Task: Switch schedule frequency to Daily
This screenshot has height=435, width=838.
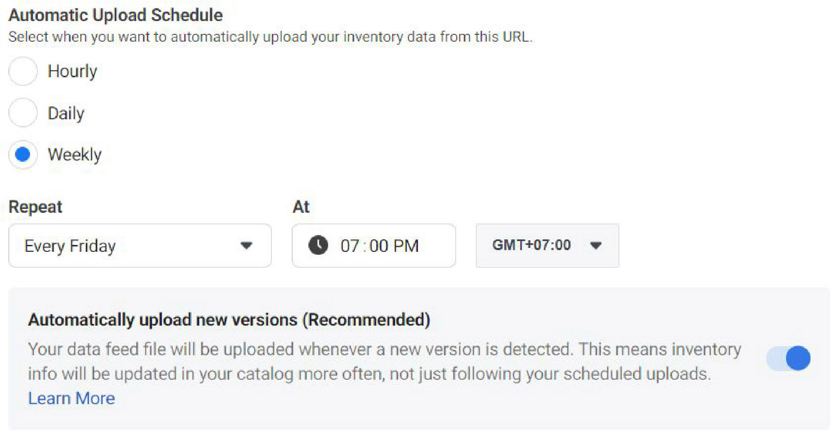Action: (23, 113)
